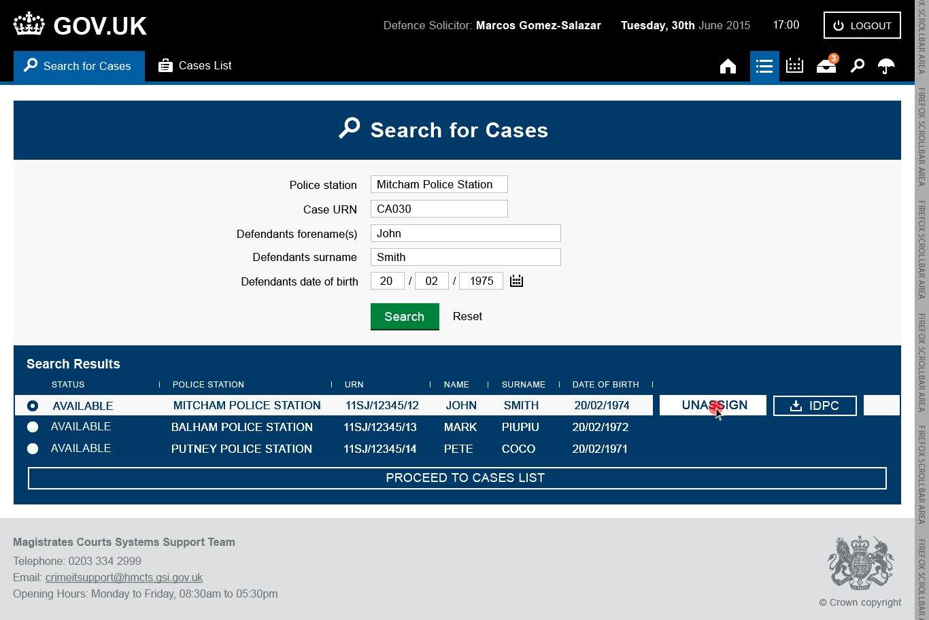Click UNASSIGN on the John Smith case
The height and width of the screenshot is (620, 929).
(x=712, y=405)
